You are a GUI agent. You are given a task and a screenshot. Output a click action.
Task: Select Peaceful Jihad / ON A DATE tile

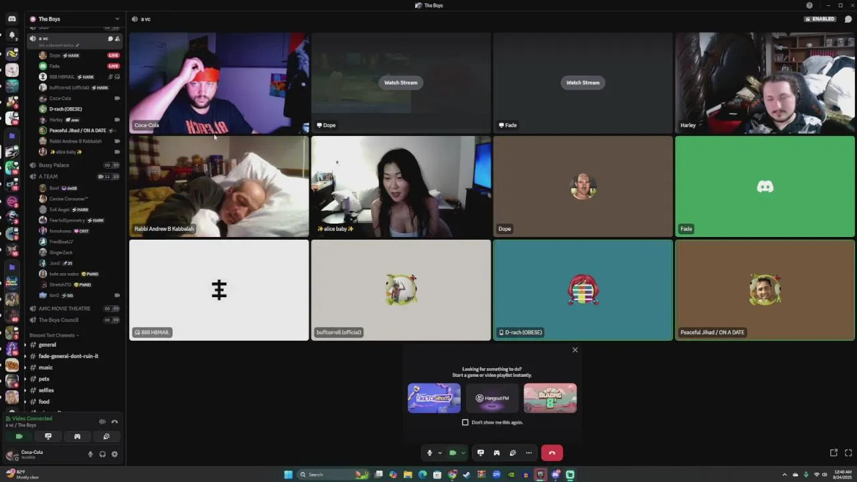pos(765,290)
